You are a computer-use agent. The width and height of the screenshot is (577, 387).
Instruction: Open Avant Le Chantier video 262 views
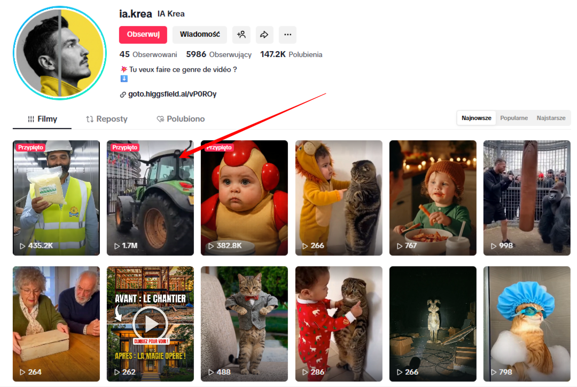click(x=150, y=324)
